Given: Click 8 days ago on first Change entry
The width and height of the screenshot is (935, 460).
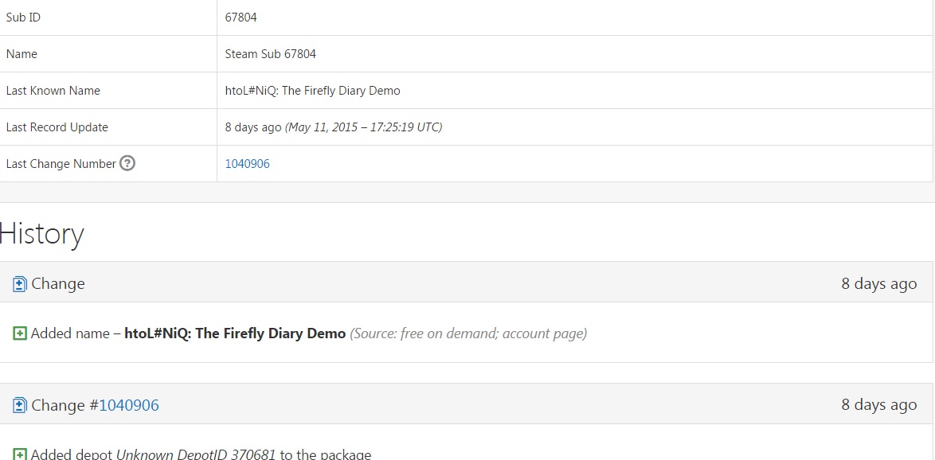Looking at the screenshot, I should [x=878, y=284].
